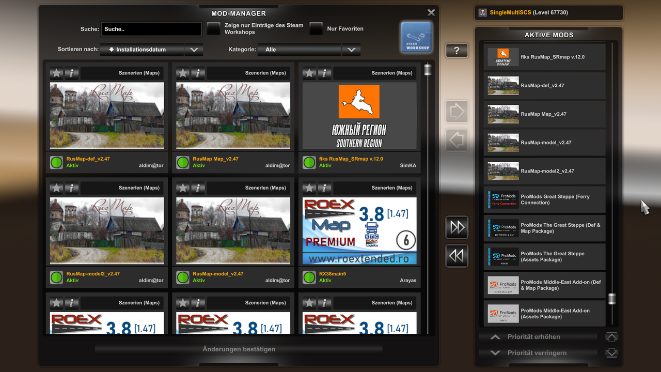The image size is (661, 372).
Task: Click the RusMap-model_v2.47 thumbnail image
Action: tap(233, 231)
